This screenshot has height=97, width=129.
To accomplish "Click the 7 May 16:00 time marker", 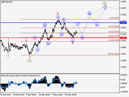I will click(57, 95).
